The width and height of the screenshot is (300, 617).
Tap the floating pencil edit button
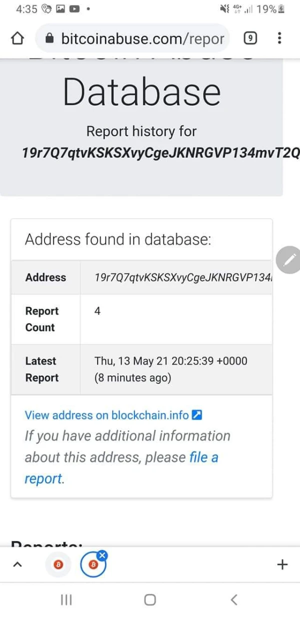click(288, 260)
